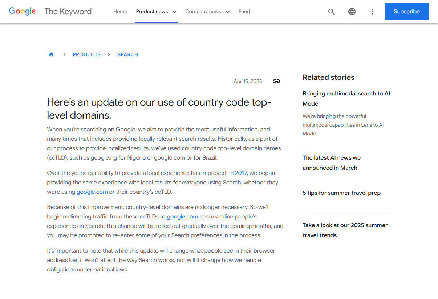Click The Keyword site title

click(68, 12)
